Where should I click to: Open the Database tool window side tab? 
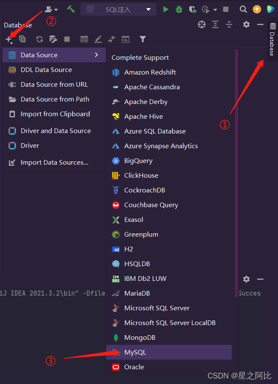pos(273,39)
